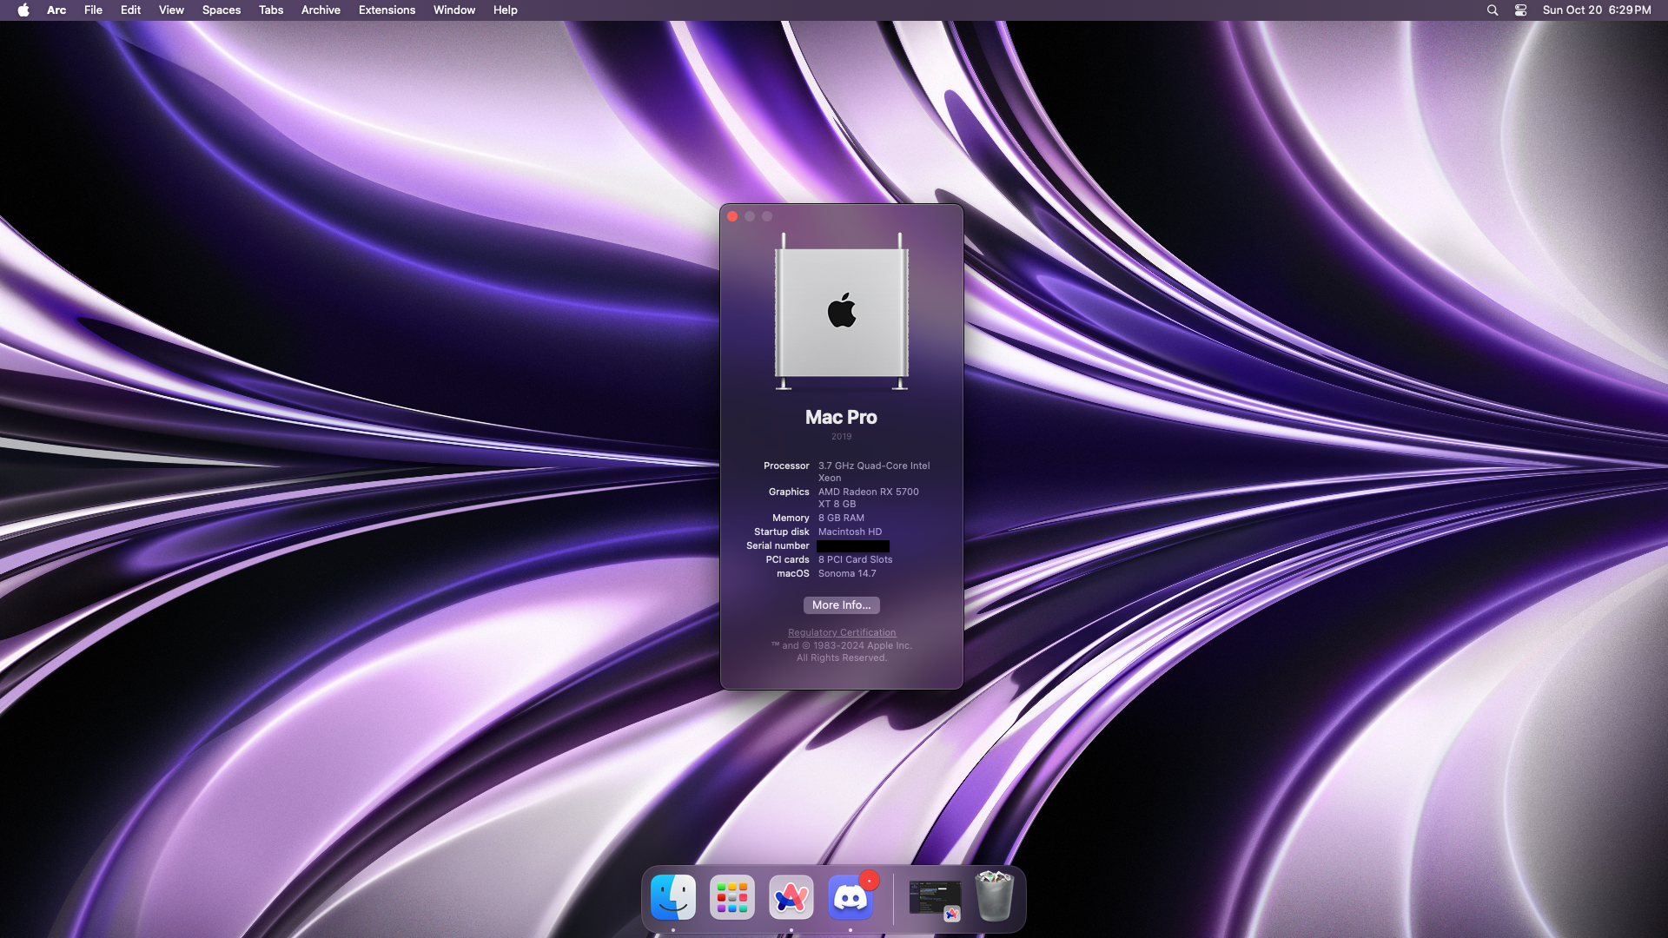Open the Help menu
Viewport: 1668px width, 938px height.
pos(505,10)
